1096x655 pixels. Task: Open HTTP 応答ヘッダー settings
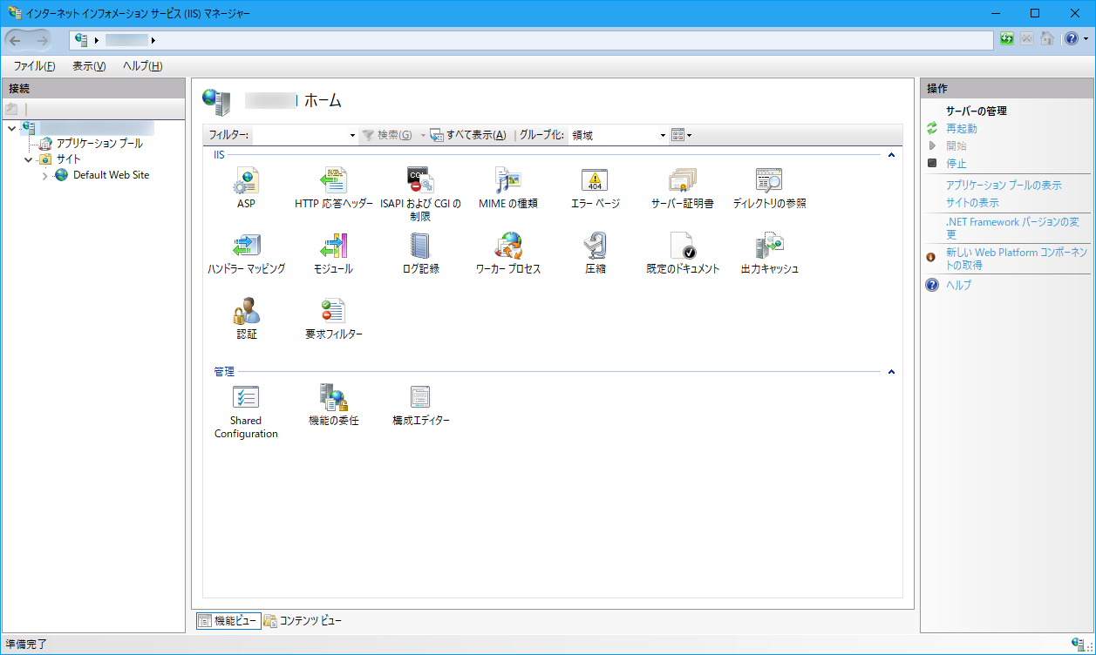click(334, 187)
